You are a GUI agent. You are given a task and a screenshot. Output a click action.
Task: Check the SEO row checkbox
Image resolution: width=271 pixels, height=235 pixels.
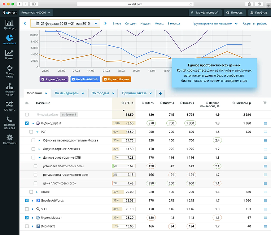[x=27, y=209]
